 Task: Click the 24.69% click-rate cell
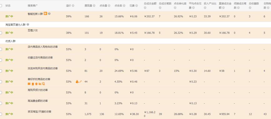pos(119,71)
